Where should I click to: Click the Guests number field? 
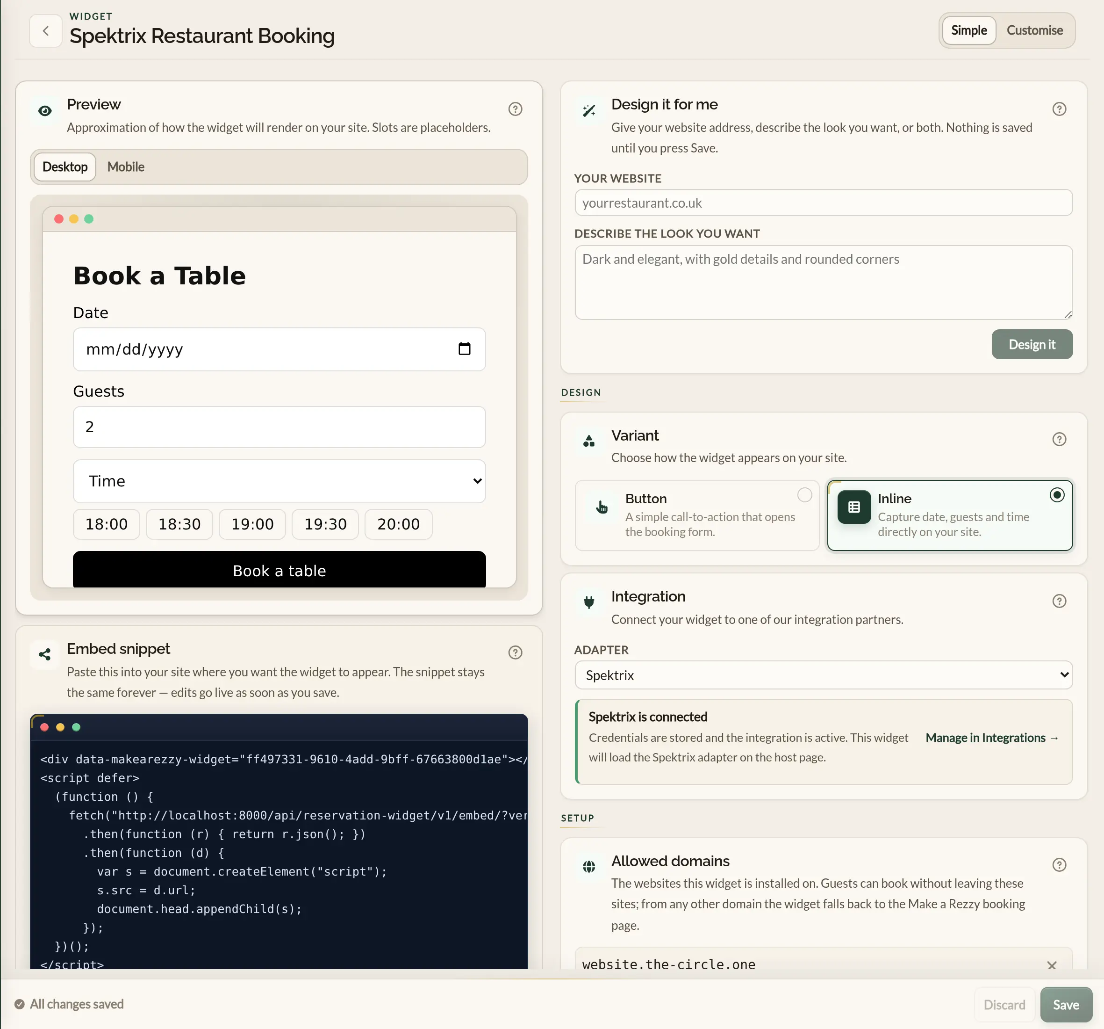280,427
